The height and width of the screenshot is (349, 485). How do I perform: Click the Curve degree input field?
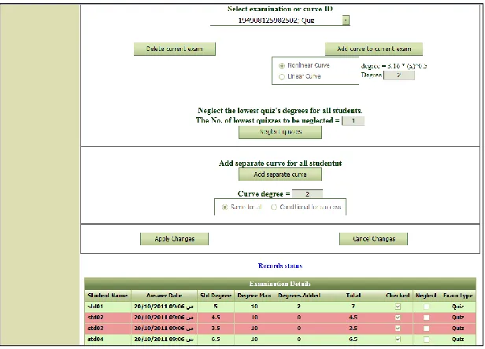[x=307, y=194]
